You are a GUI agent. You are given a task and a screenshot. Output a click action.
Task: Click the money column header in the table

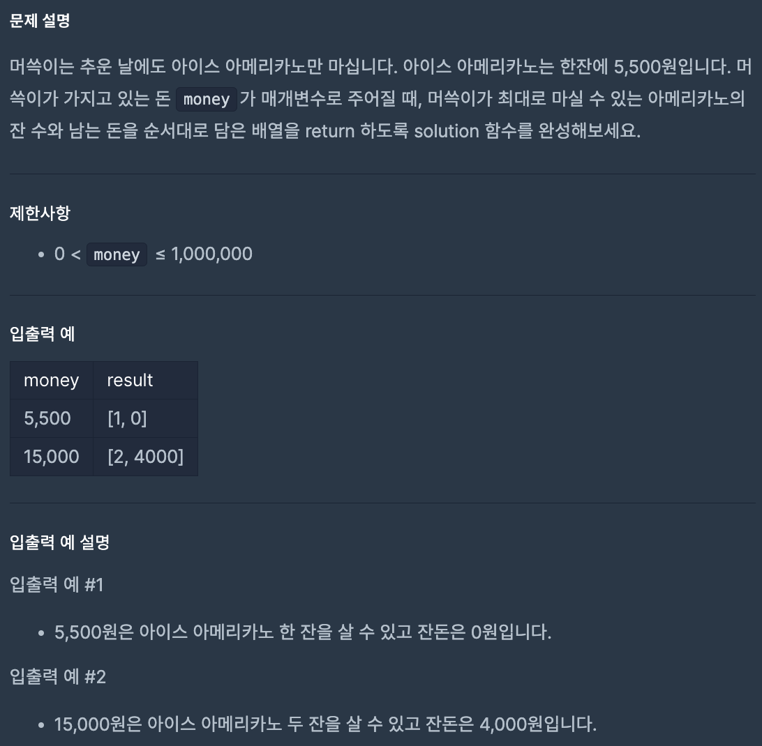(x=51, y=380)
